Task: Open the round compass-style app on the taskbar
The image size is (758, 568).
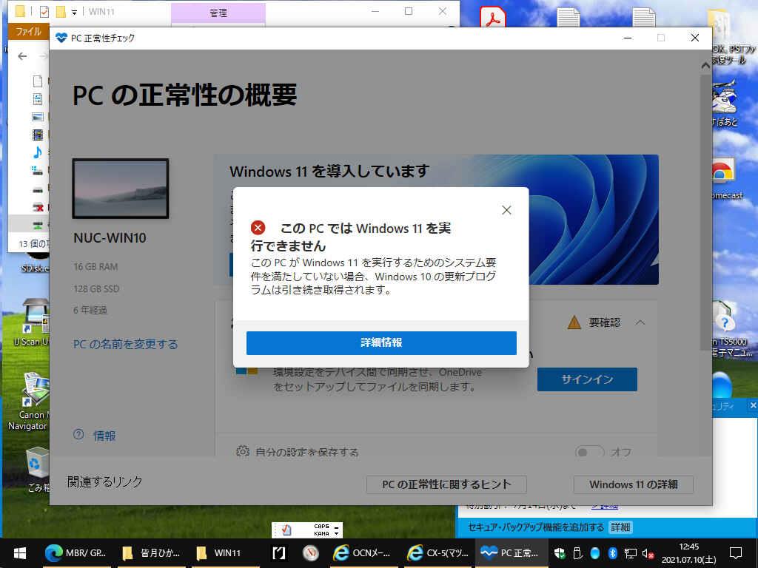Action: click(310, 553)
